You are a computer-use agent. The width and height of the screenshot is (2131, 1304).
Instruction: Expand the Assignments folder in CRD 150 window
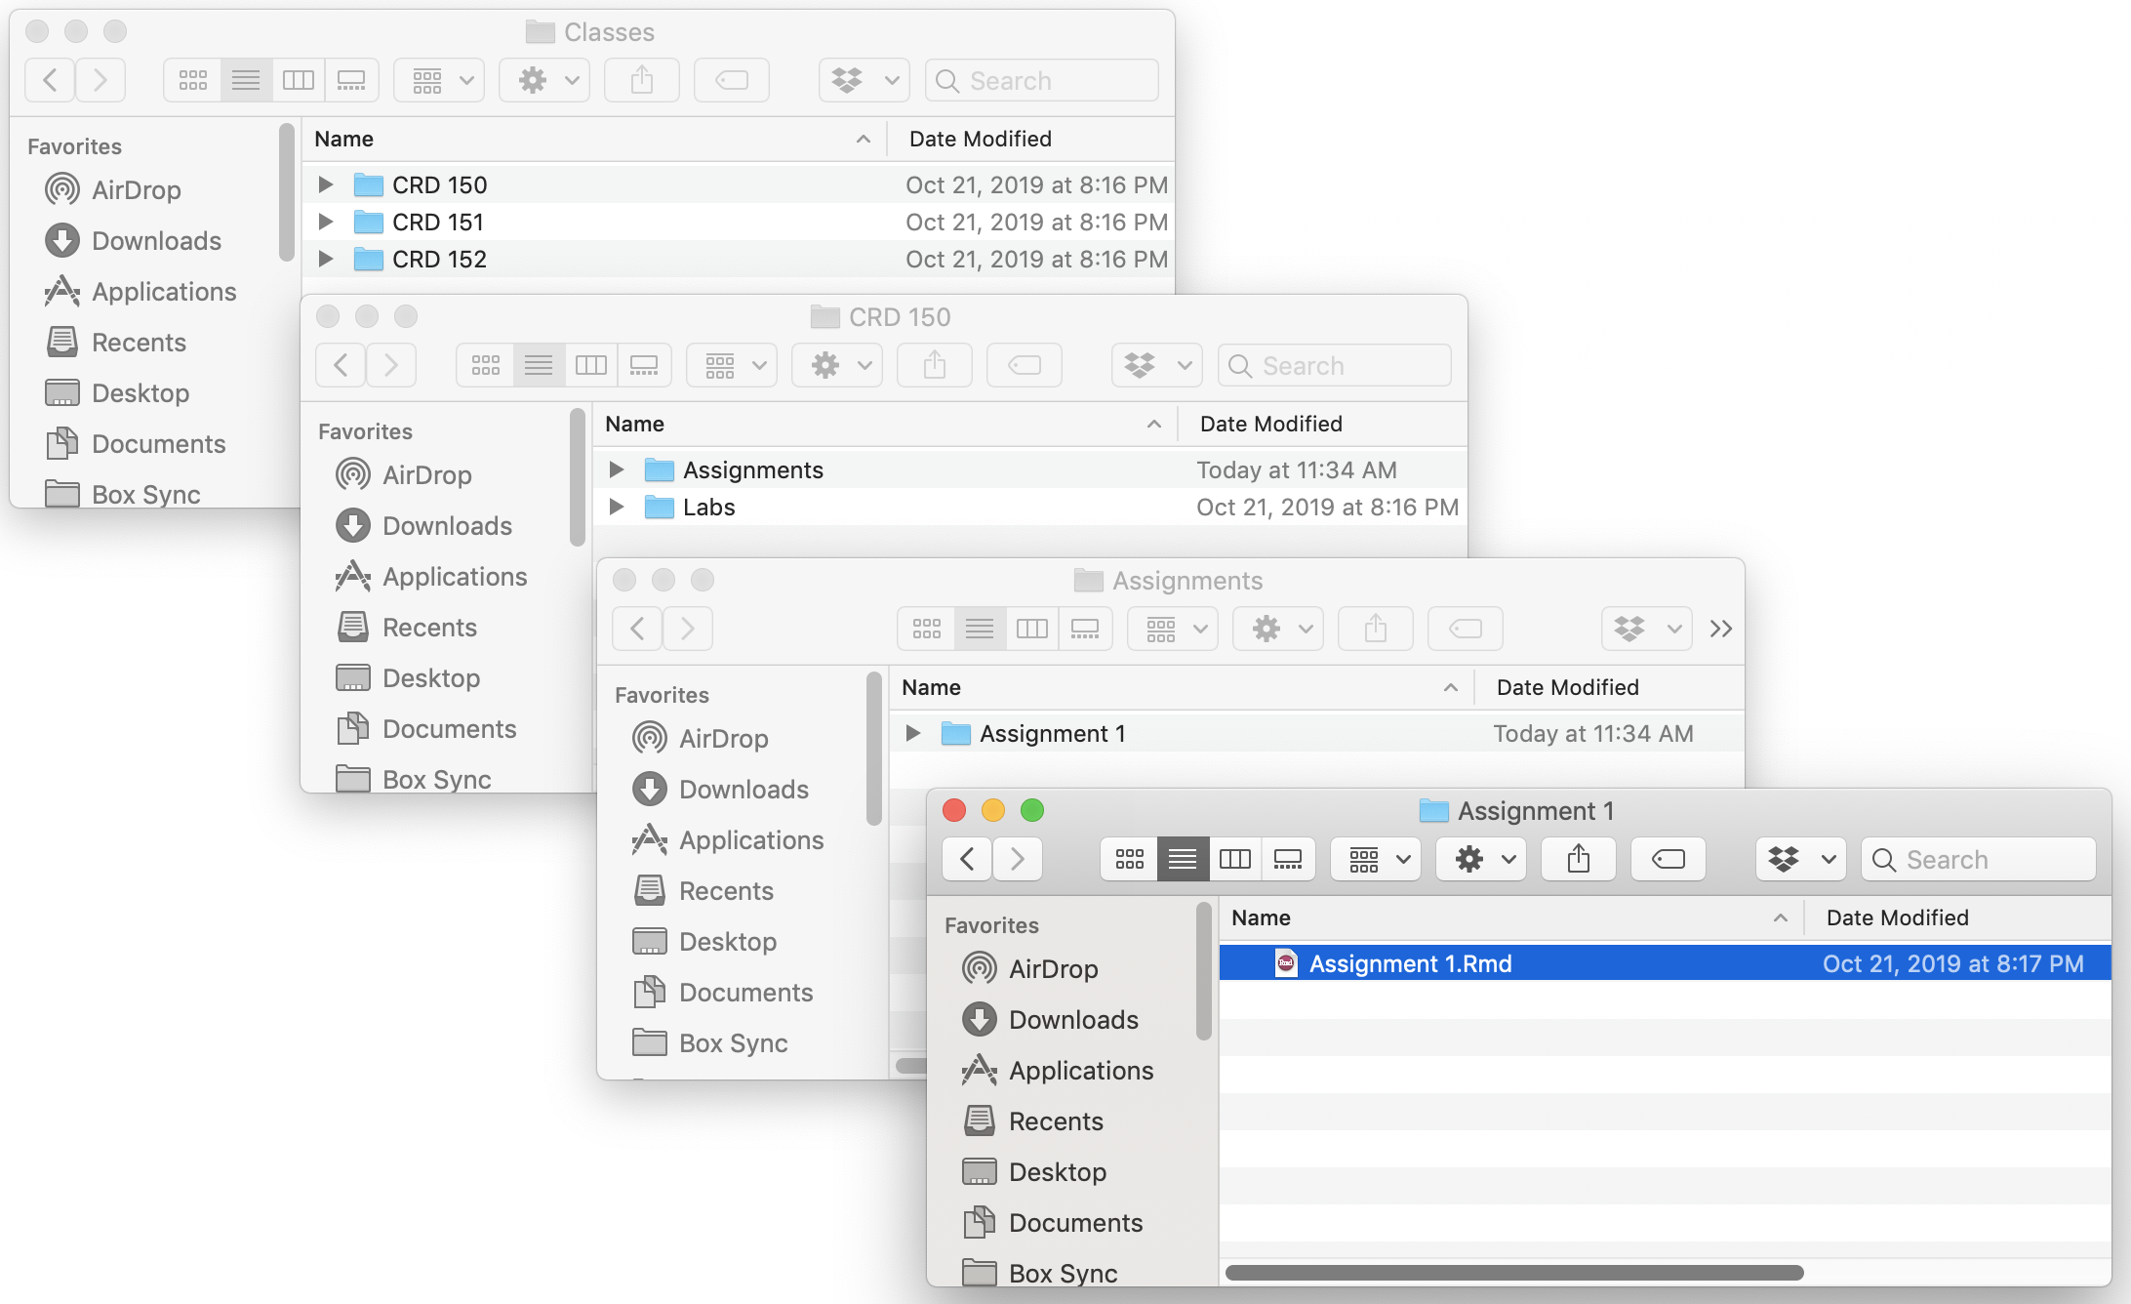616,469
